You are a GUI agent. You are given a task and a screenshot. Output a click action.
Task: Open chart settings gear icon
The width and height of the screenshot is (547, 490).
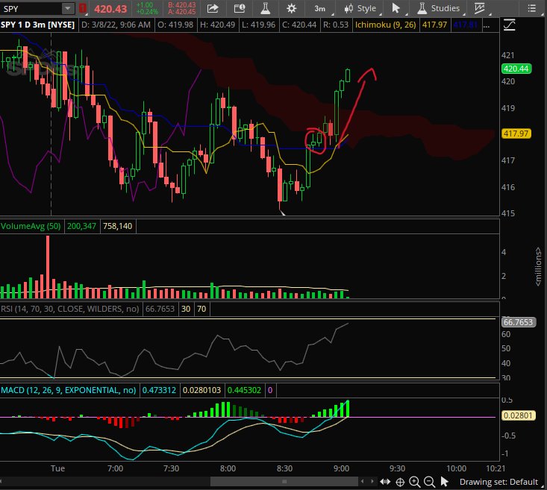coord(291,8)
